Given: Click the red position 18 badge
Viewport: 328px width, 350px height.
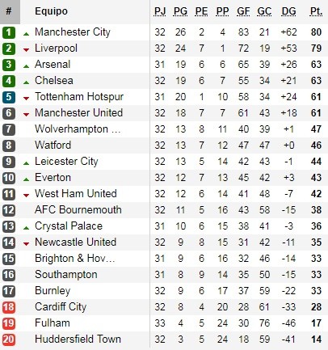Looking at the screenshot, I should (x=9, y=307).
